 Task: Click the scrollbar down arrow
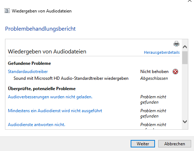[185, 121]
